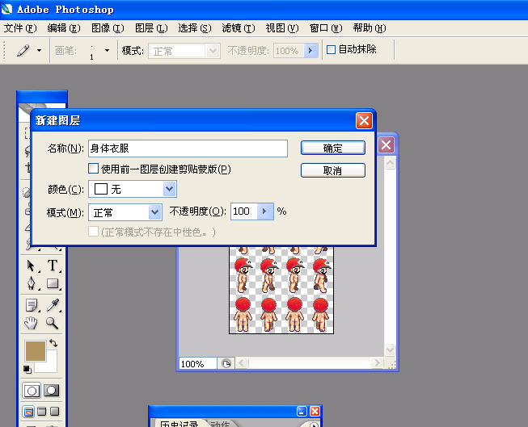528x427 pixels.
Task: Click document horizontal scrollbar right arrow
Action: pos(377,363)
